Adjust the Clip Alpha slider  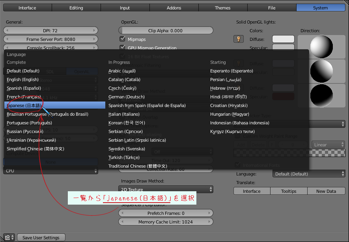pos(166,30)
